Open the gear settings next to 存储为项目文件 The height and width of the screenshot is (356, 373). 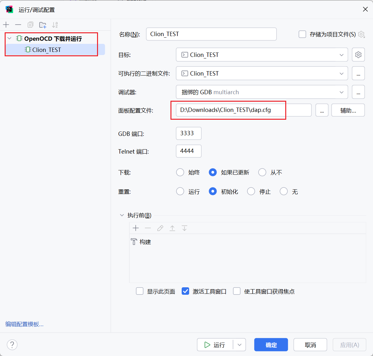click(x=361, y=34)
